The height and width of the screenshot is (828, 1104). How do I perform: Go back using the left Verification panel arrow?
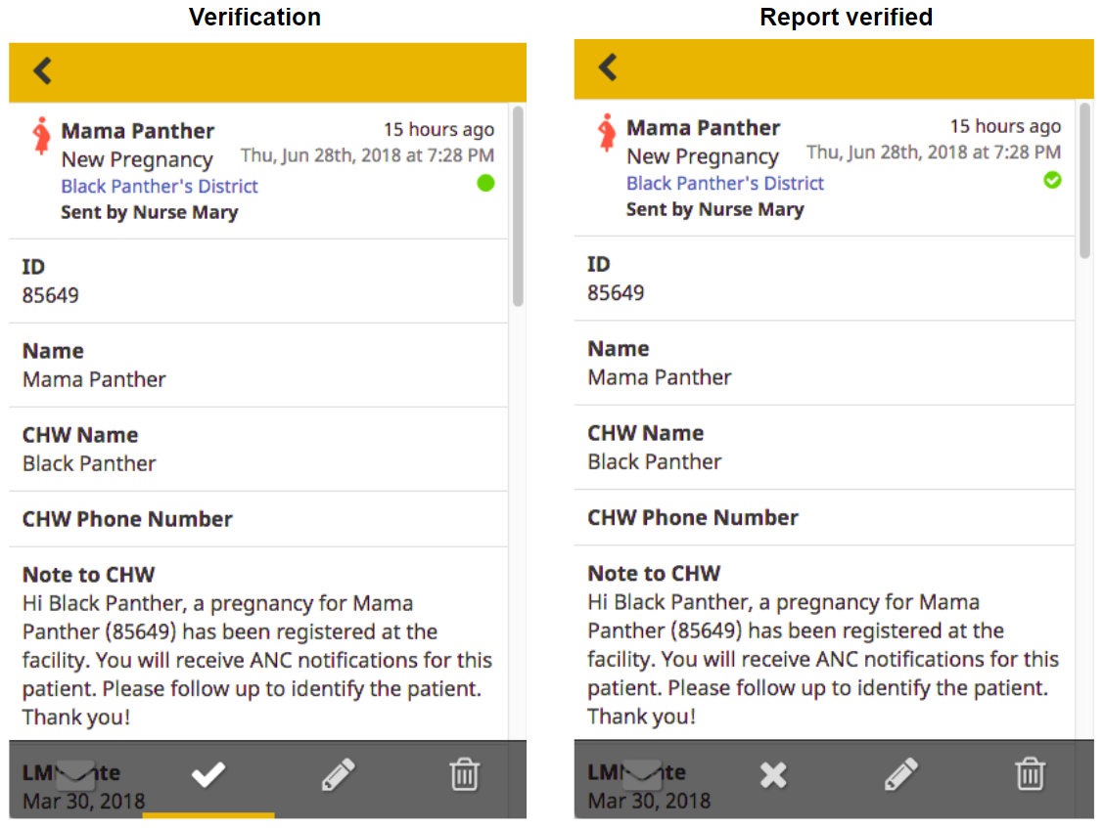click(42, 70)
